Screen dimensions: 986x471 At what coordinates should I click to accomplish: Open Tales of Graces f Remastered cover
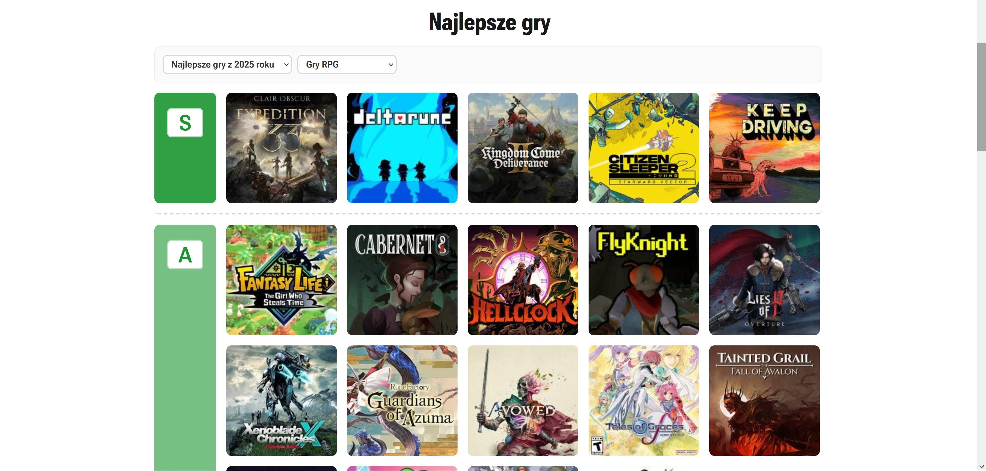(x=644, y=401)
